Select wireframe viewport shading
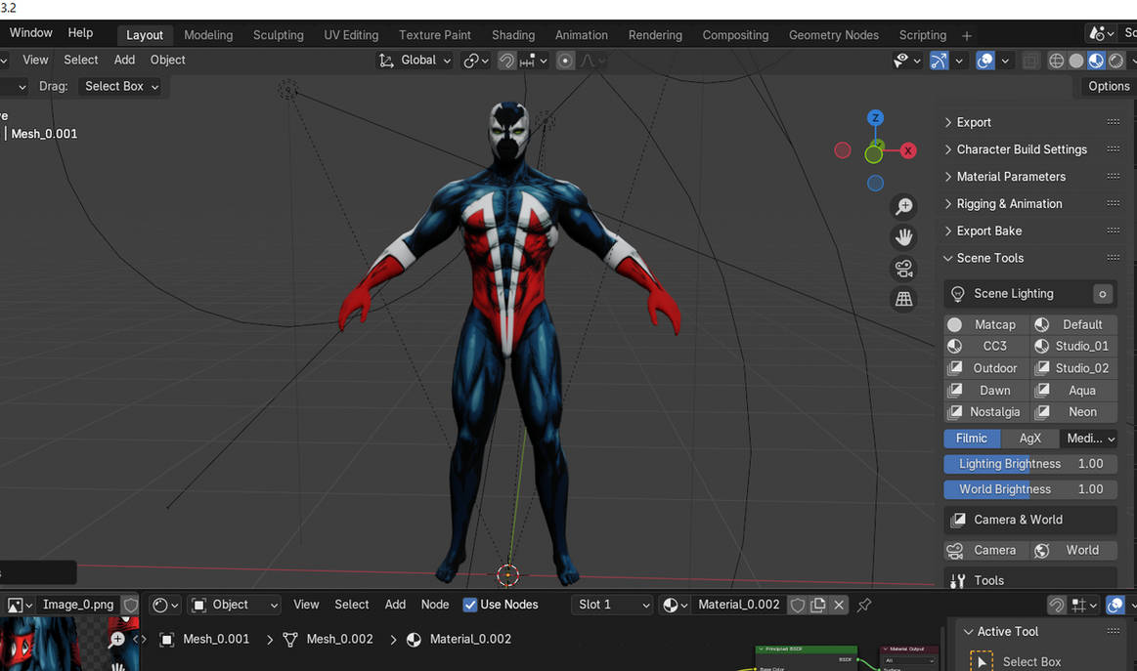1137x671 pixels. pos(1057,61)
